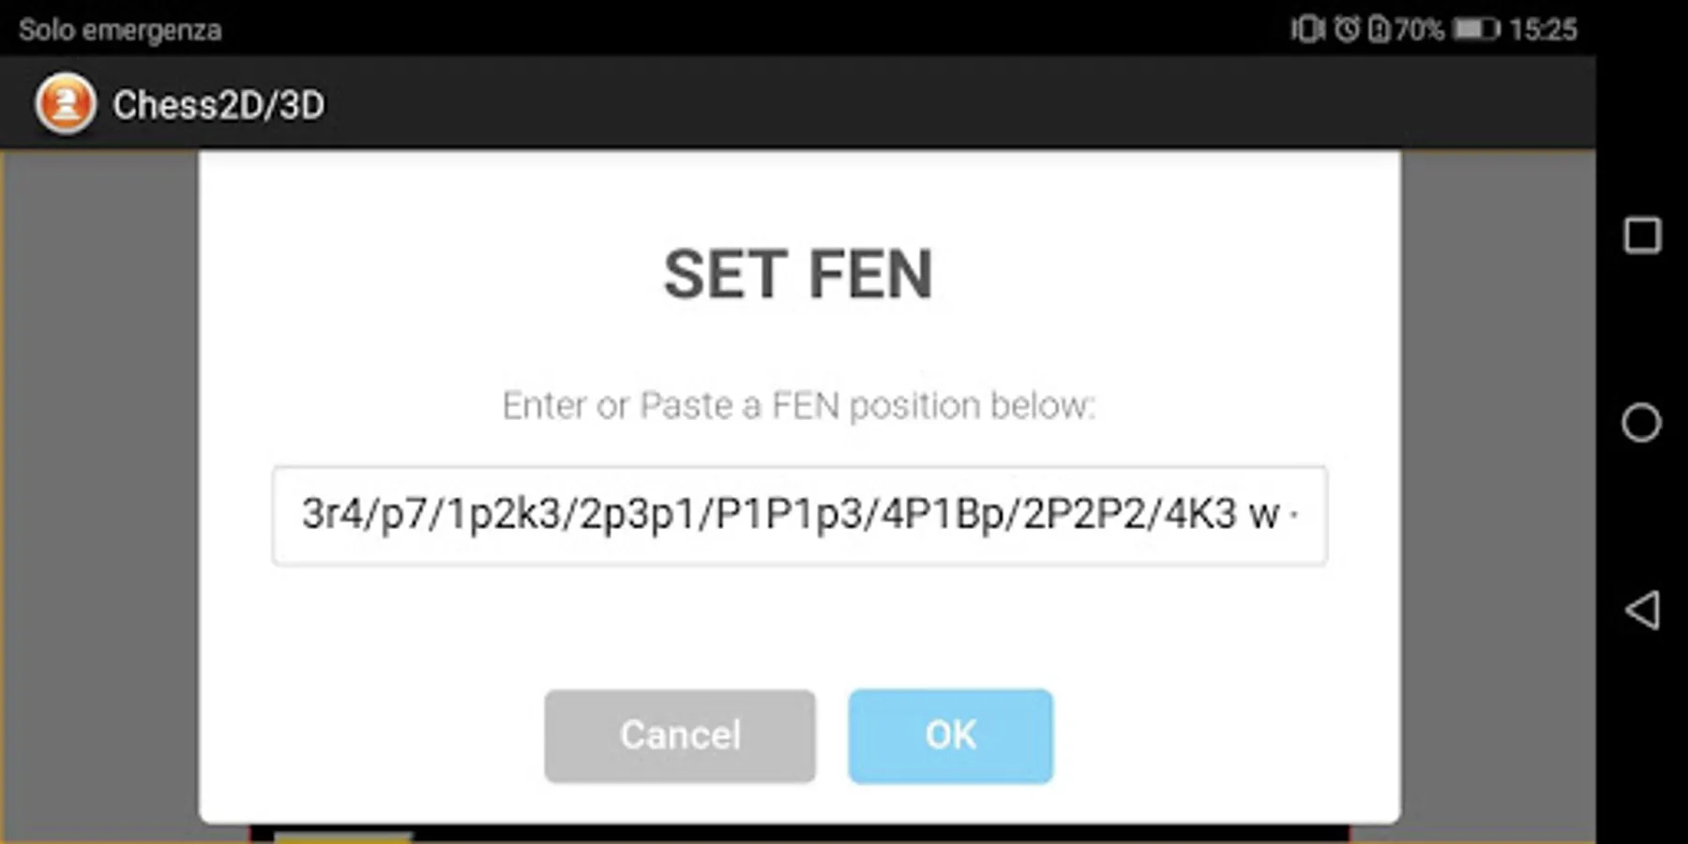Click the 'Enter or Paste a FEN' label
1688x844 pixels.
pyautogui.click(x=799, y=405)
